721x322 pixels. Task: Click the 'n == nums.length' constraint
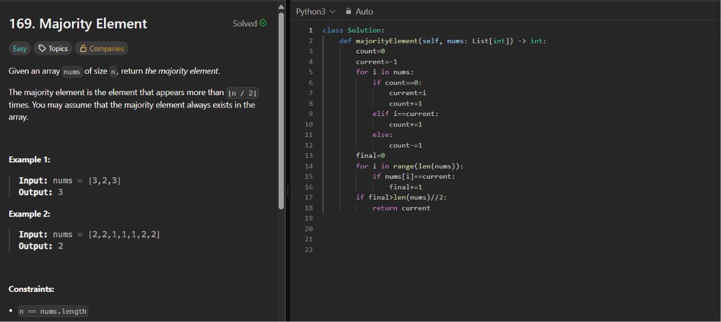53,311
